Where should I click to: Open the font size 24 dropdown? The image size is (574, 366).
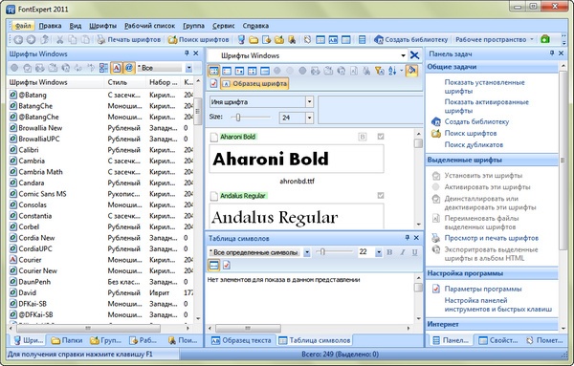pyautogui.click(x=309, y=118)
